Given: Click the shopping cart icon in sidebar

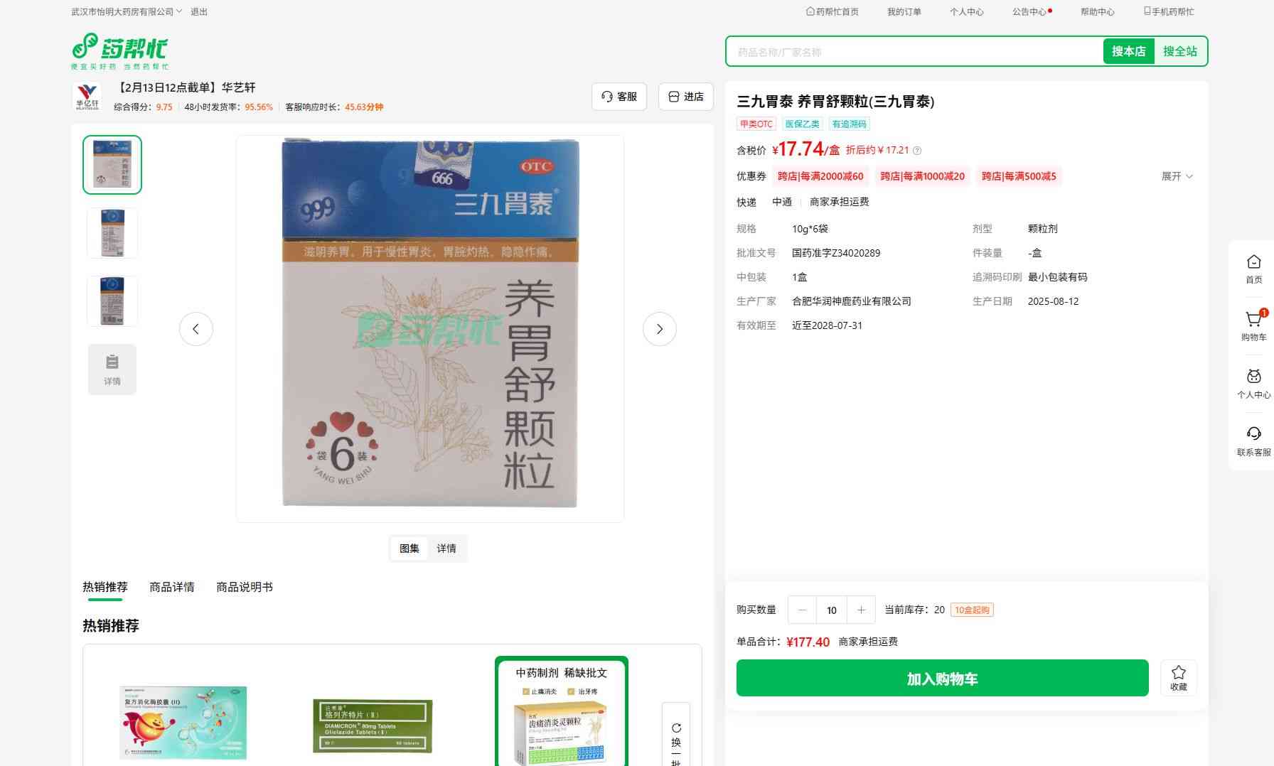Looking at the screenshot, I should [x=1253, y=320].
